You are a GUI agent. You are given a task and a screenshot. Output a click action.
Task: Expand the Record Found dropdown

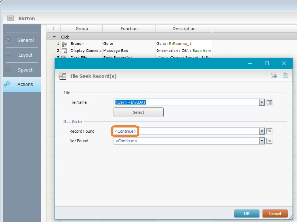click(262, 131)
